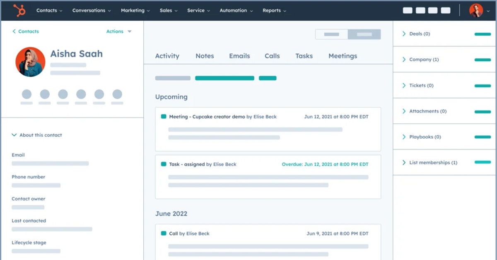Viewport: 497px width, 260px height.
Task: Open Elise Beck link on Call card
Action: tap(198, 234)
